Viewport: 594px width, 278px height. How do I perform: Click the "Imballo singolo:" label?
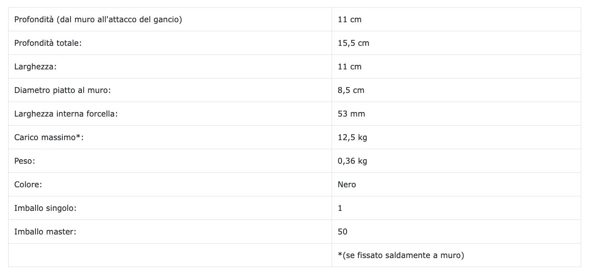[45, 208]
